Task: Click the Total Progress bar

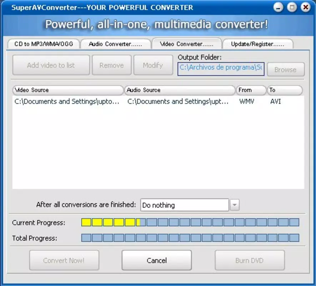Action: pyautogui.click(x=190, y=238)
